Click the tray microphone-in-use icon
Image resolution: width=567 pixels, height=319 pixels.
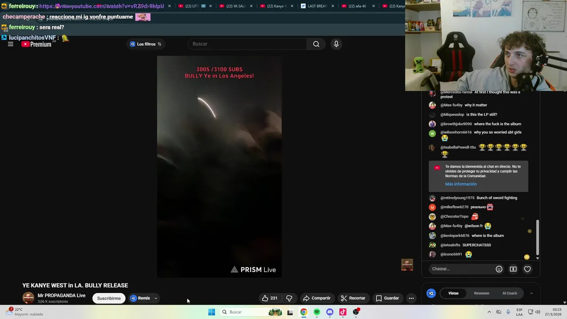tap(508, 312)
